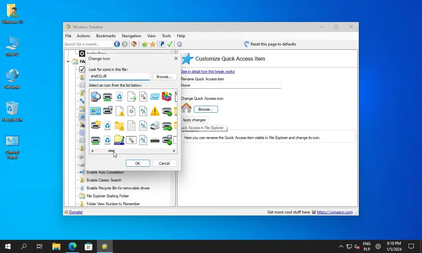Click the orange house Quick Access icon preview
Screen dimensions: 422x253
[x=186, y=108]
